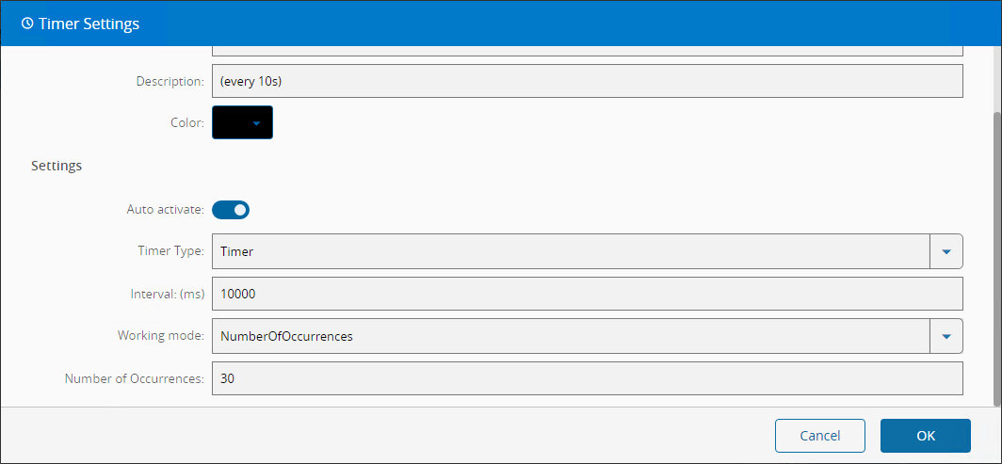Image resolution: width=1002 pixels, height=464 pixels.
Task: Click the Timer Settings title text
Action: 89,24
